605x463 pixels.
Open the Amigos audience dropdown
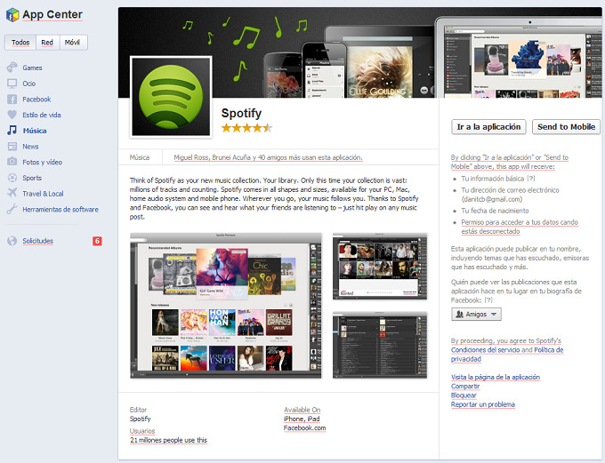(x=476, y=315)
